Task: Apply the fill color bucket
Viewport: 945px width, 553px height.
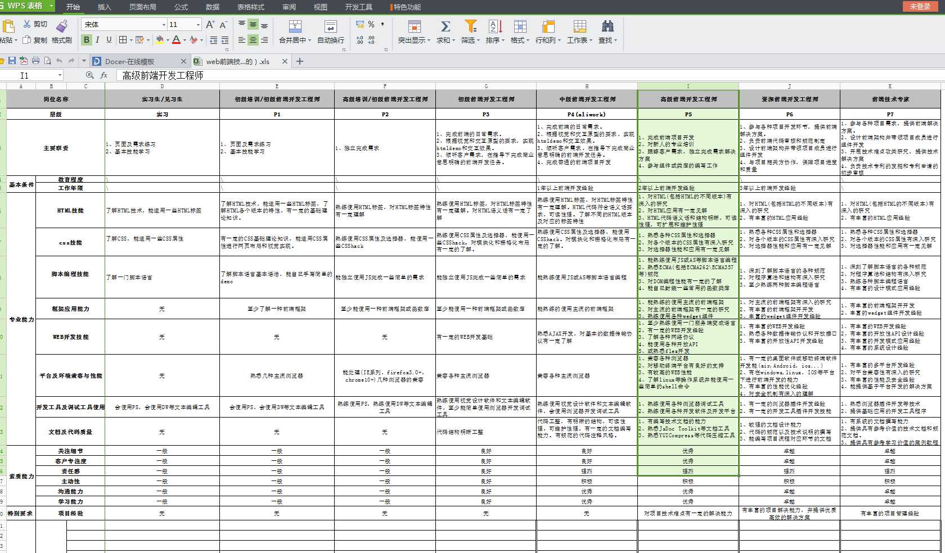Action: coord(160,40)
